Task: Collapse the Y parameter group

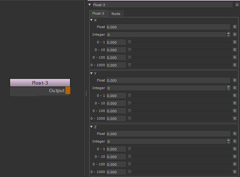Action: (91, 74)
